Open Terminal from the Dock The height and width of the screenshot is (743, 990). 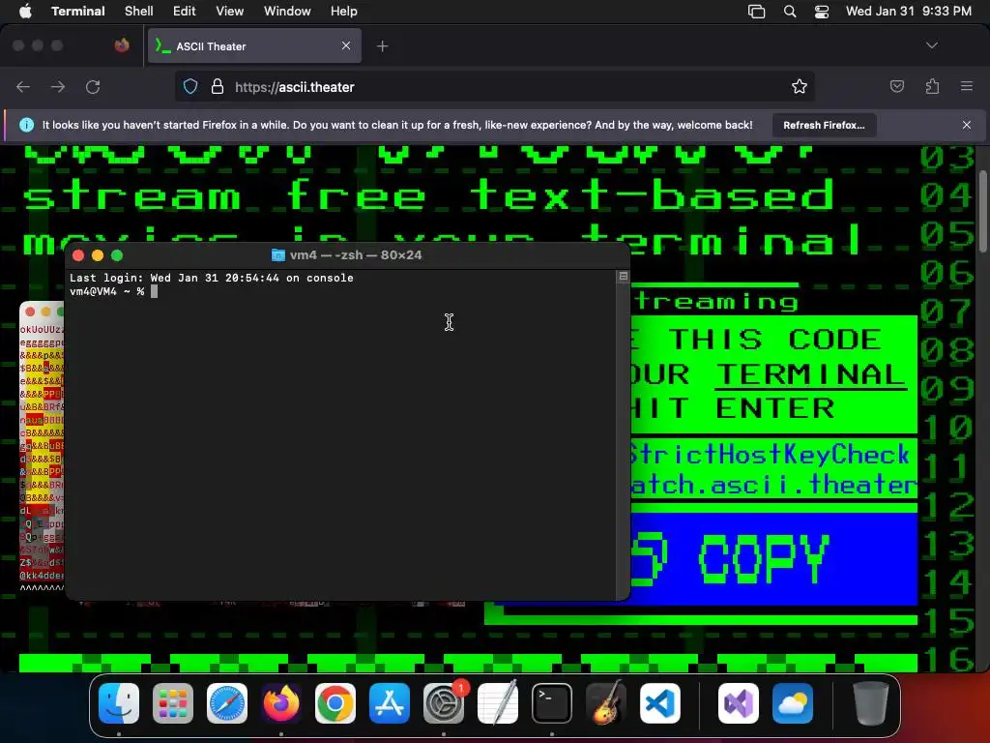pyautogui.click(x=552, y=703)
